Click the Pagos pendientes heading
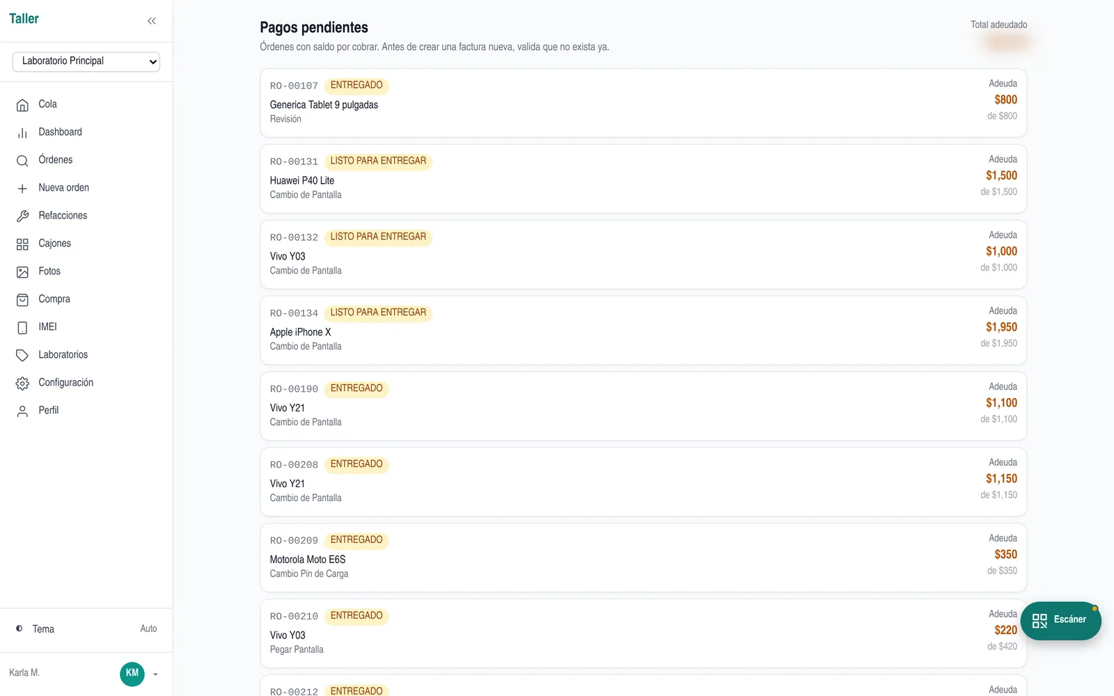This screenshot has width=1114, height=696. point(314,28)
